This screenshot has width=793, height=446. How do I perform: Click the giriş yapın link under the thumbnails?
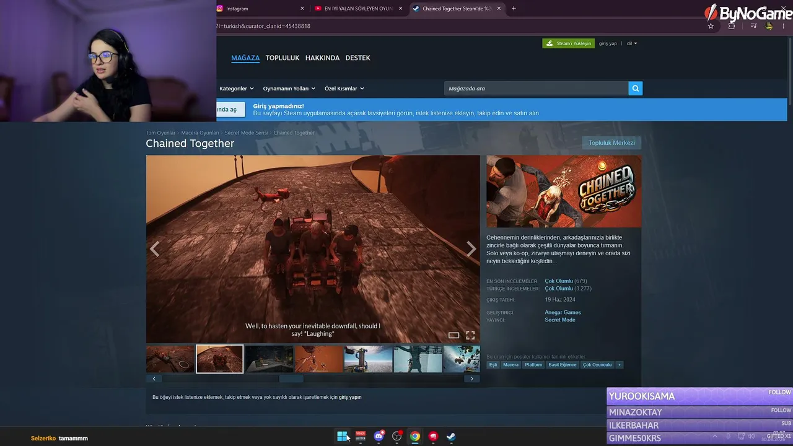pos(350,397)
